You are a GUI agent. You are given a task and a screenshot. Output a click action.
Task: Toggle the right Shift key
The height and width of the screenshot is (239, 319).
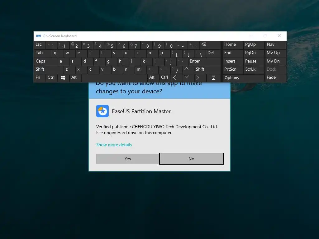coord(207,69)
